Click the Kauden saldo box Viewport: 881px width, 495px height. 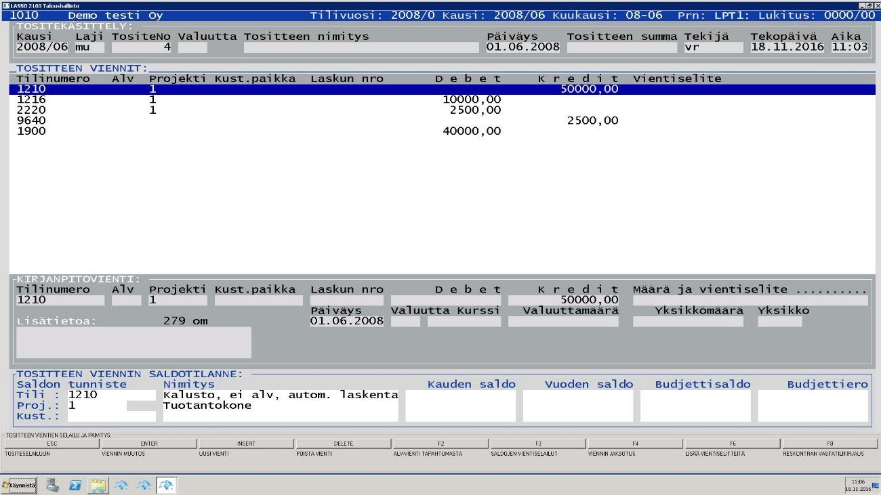pyautogui.click(x=461, y=406)
